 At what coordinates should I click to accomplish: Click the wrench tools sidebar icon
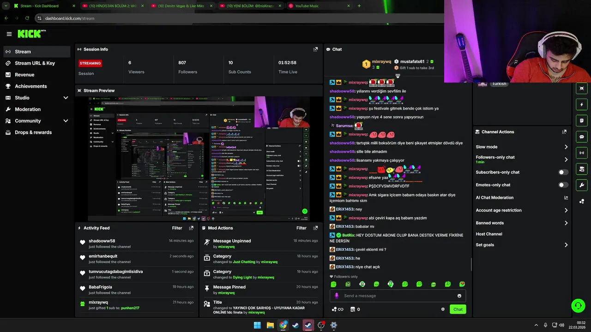582,185
